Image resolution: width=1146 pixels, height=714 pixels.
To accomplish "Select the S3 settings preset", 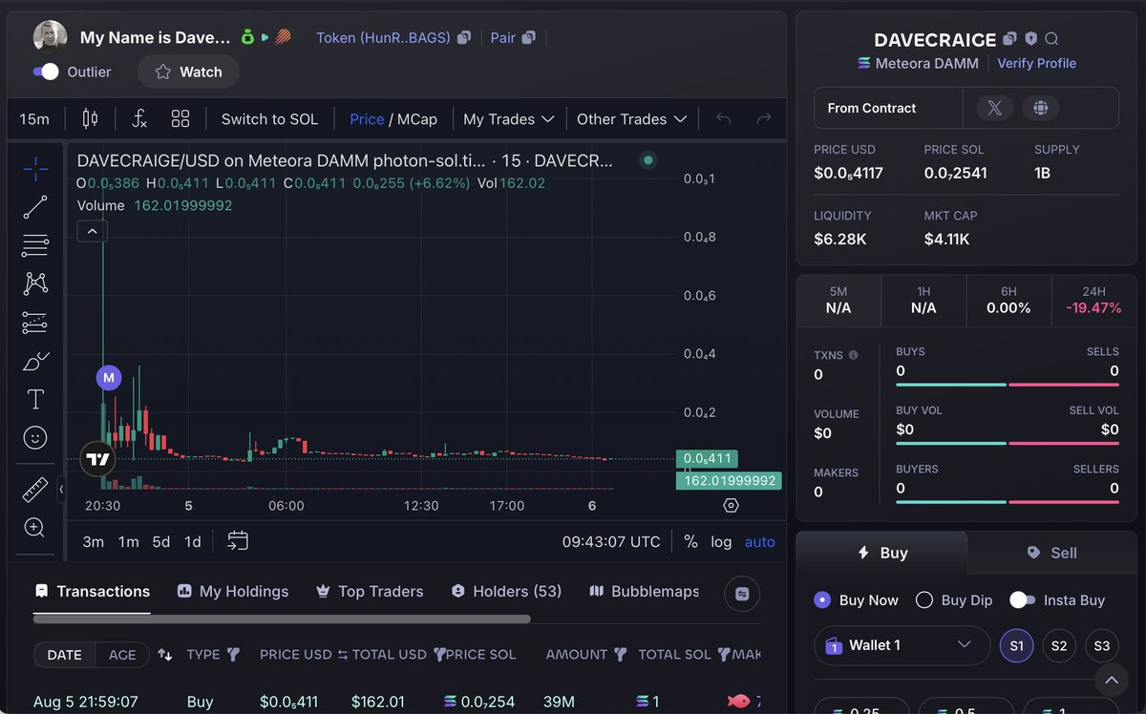I will [x=1102, y=645].
